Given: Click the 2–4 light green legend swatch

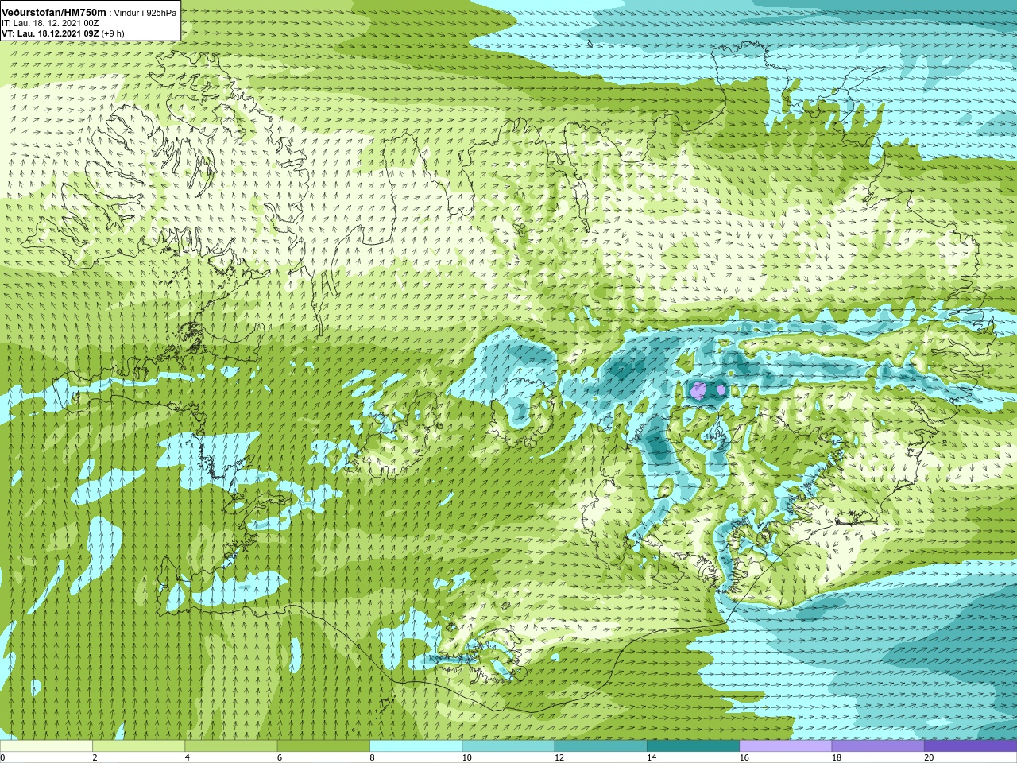Looking at the screenshot, I should click(139, 746).
